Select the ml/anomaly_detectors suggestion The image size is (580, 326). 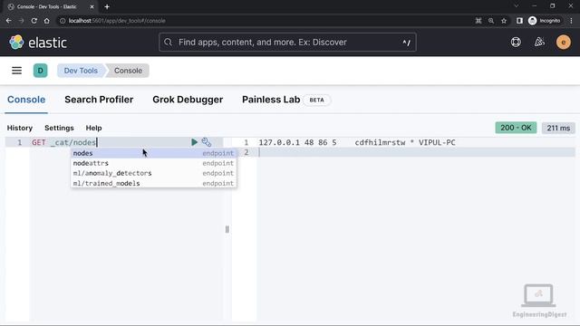point(153,173)
